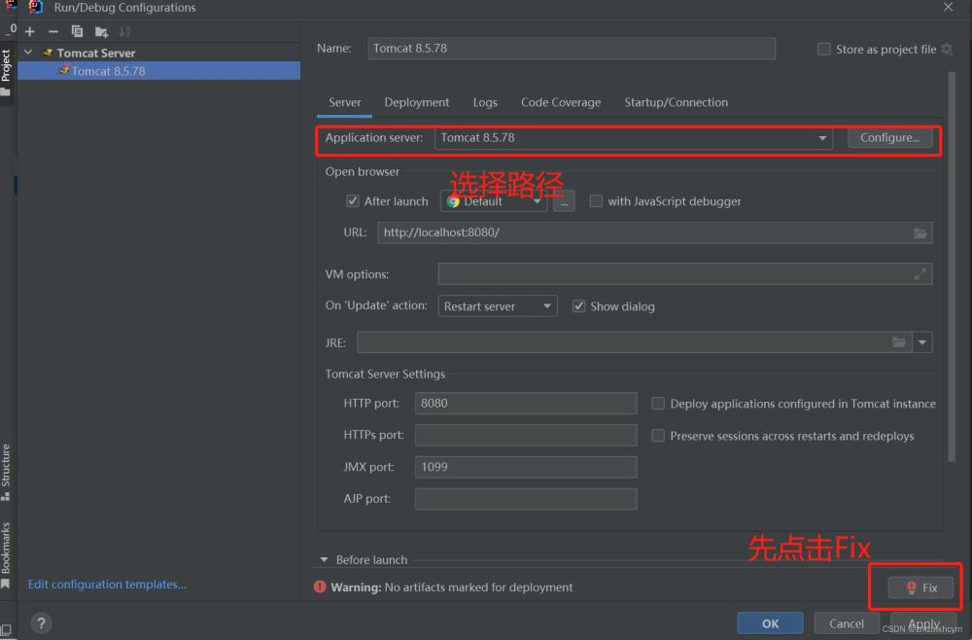Click the JRE input field
Screen dimensions: 972x640
[x=634, y=342]
